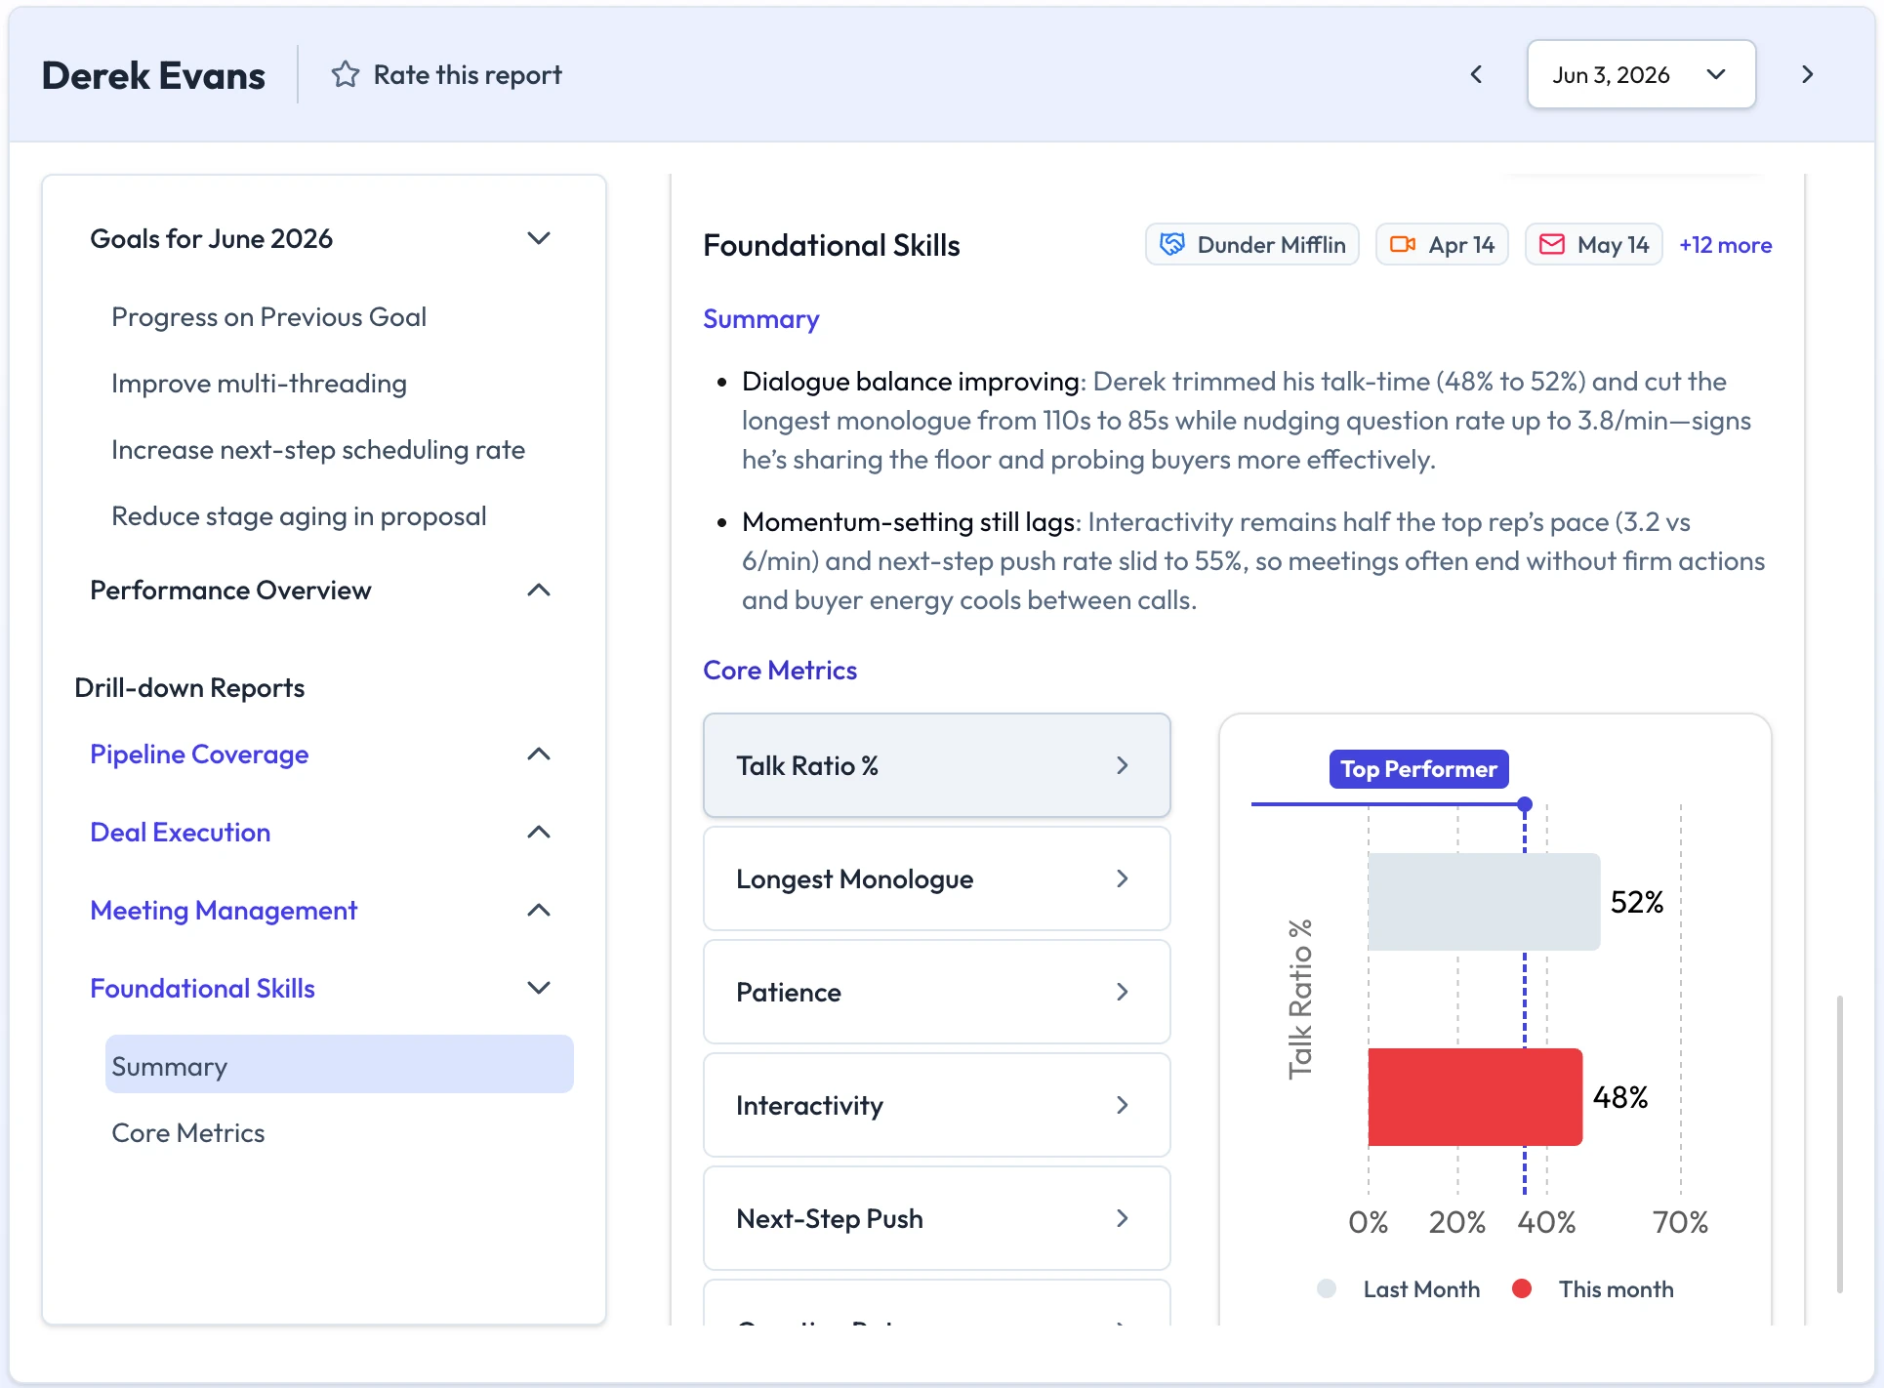The width and height of the screenshot is (1884, 1388).
Task: Click the video camera icon for Apr 14
Action: click(x=1403, y=244)
